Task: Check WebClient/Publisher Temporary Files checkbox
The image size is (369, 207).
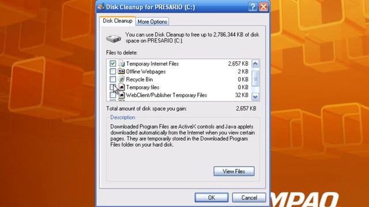Action: point(113,95)
